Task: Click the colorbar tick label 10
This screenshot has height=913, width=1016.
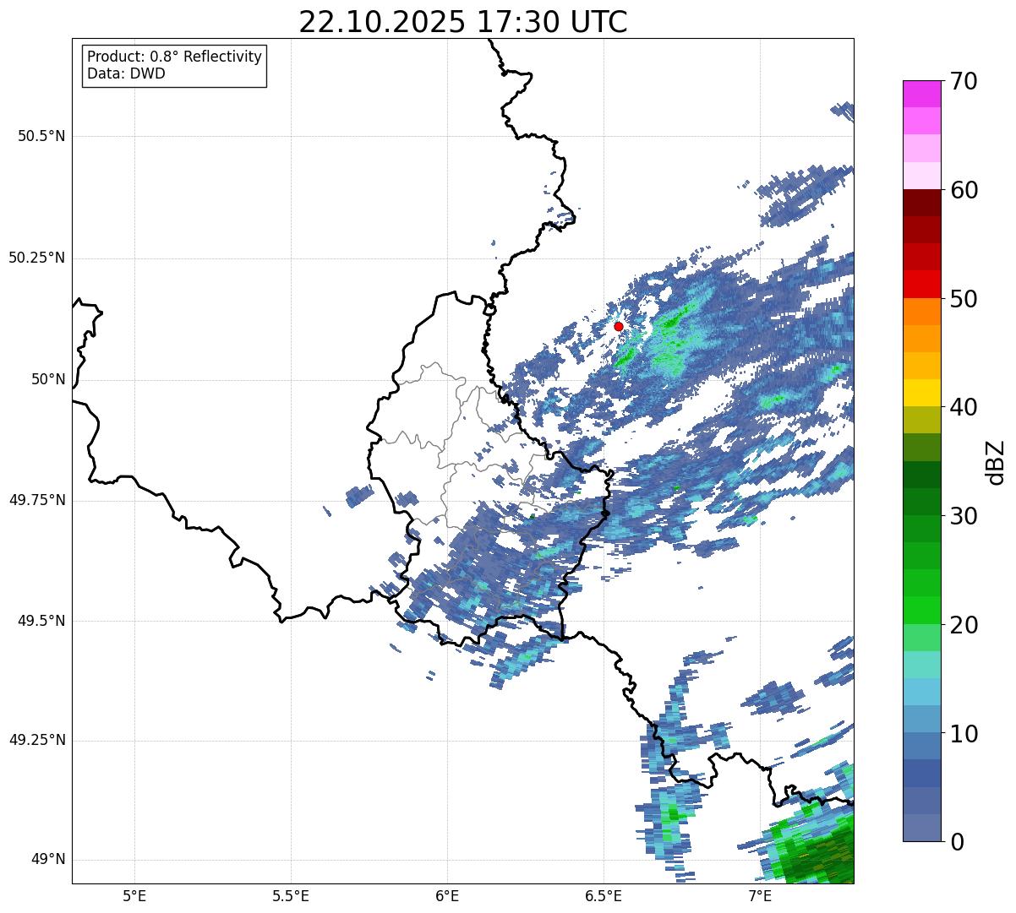Action: [x=964, y=734]
